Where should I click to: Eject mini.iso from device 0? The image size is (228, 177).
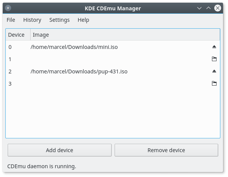click(214, 47)
